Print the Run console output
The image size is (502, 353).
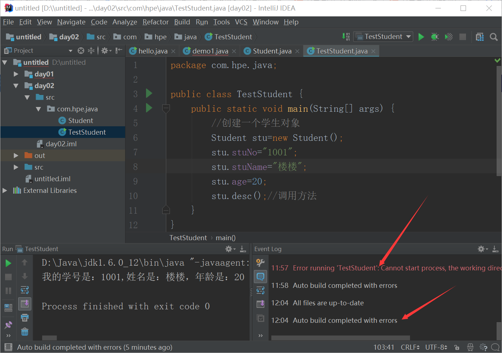[25, 318]
